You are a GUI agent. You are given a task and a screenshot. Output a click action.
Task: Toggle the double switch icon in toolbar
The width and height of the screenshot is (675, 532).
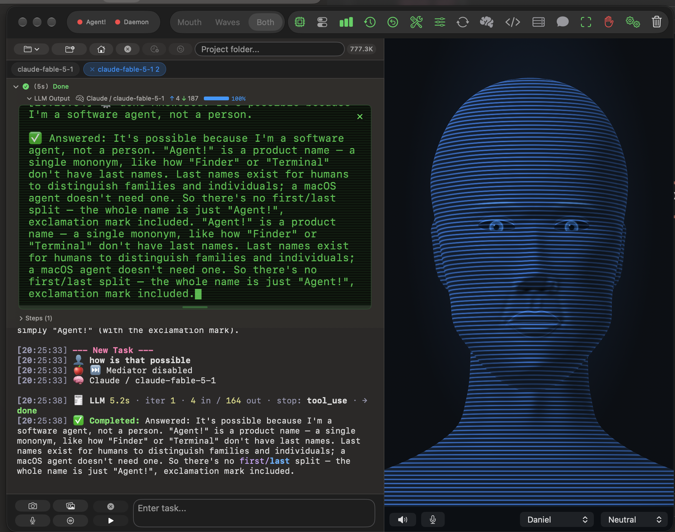(x=322, y=22)
